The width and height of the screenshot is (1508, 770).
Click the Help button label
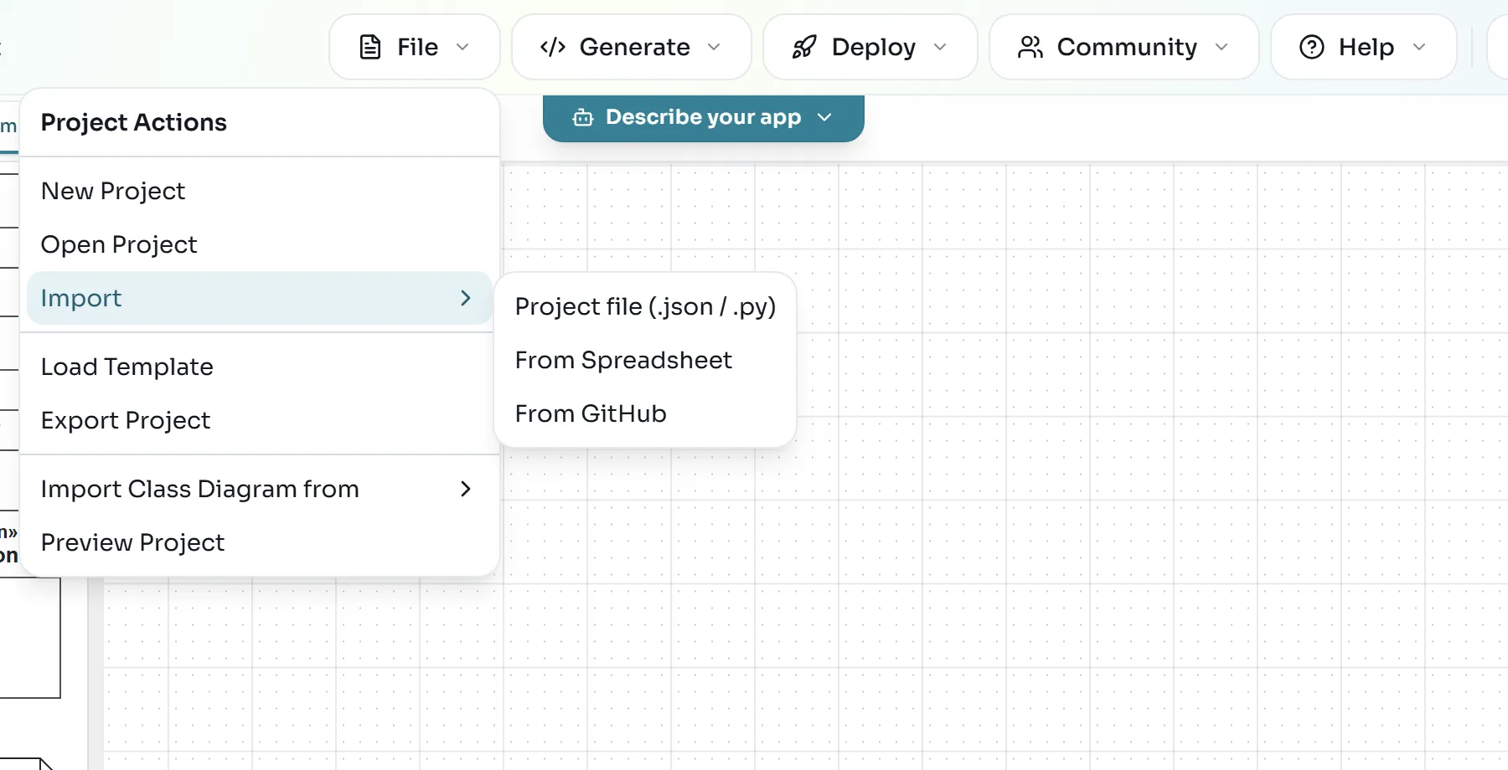coord(1366,48)
